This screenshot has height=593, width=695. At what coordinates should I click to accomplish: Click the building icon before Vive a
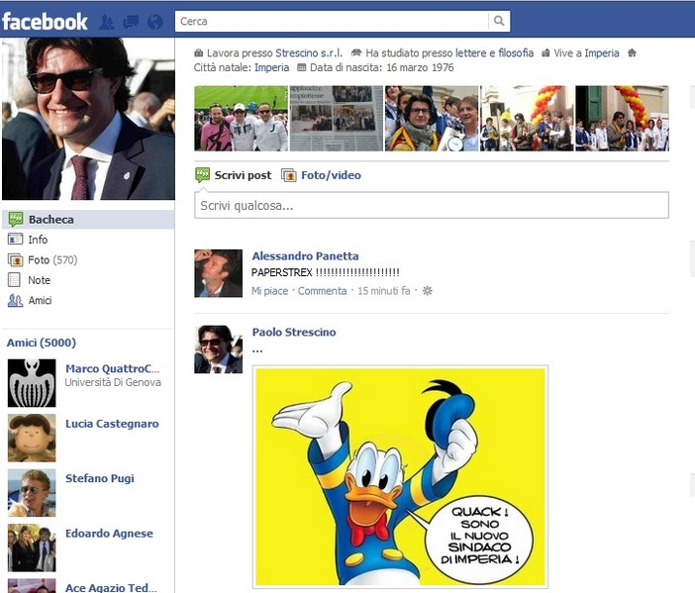[x=546, y=53]
